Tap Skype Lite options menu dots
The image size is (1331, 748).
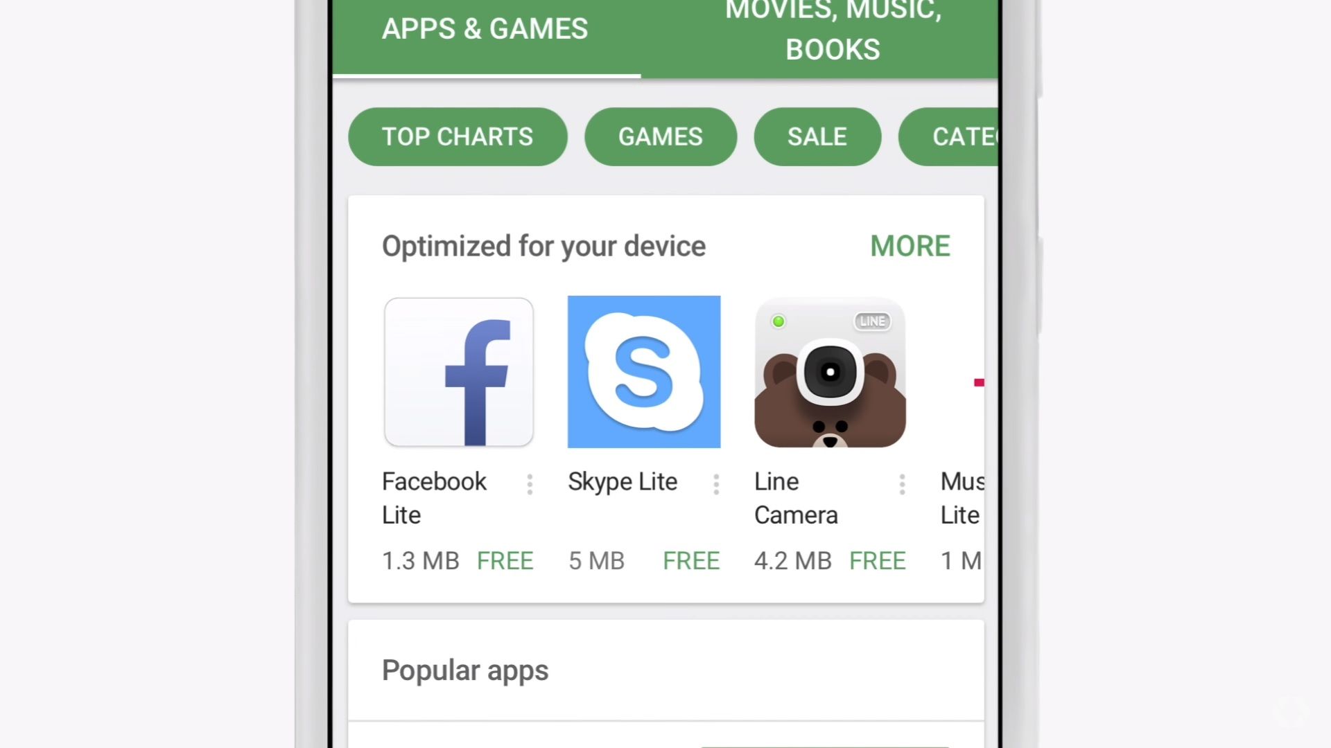coord(716,484)
